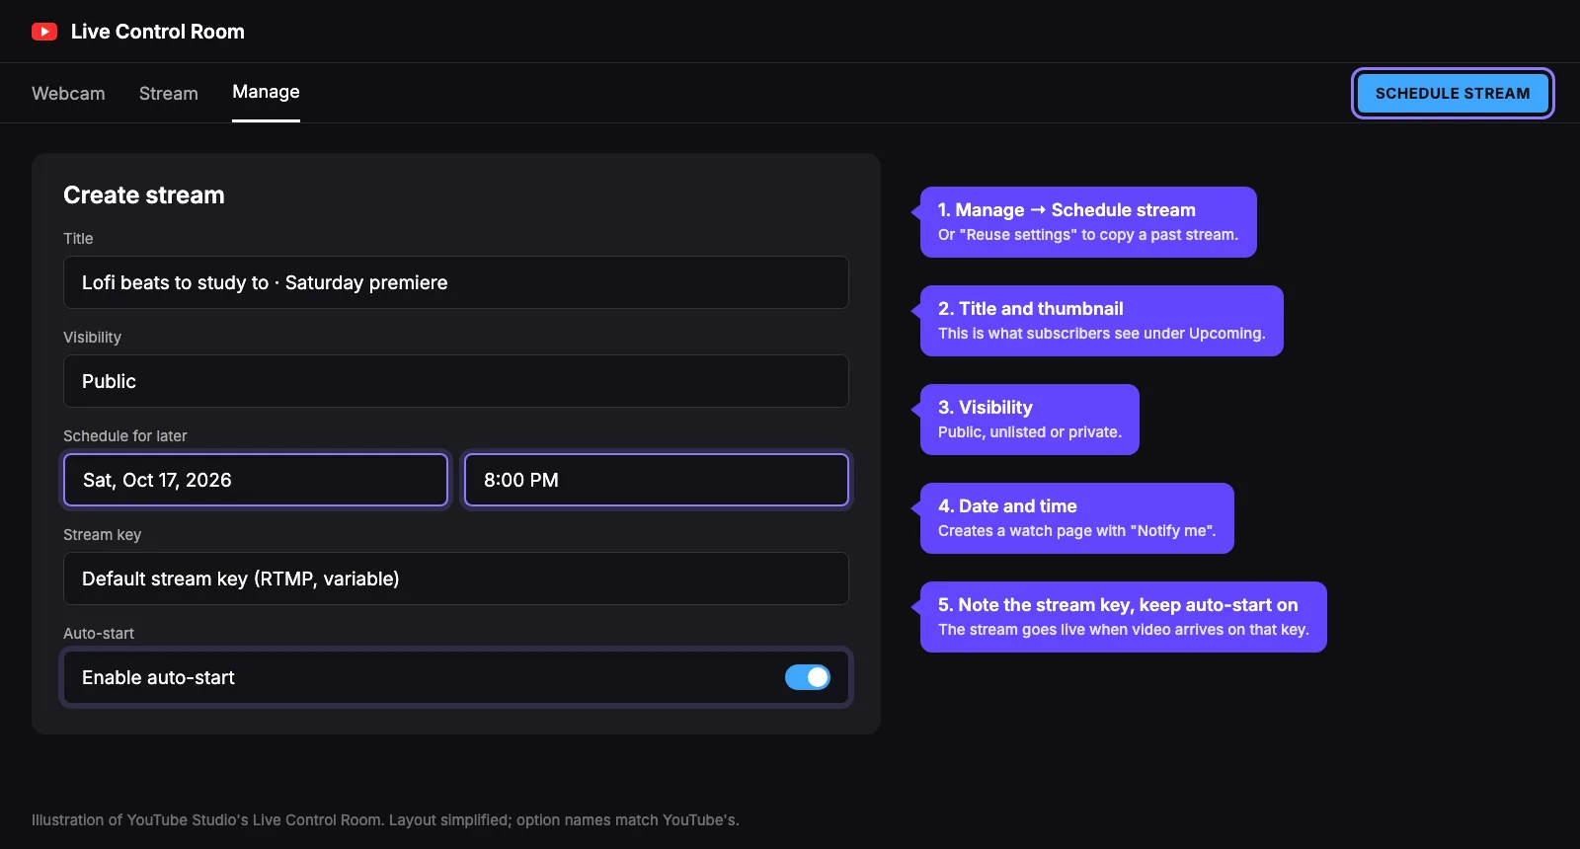Click the Manage → Schedule stream tip
This screenshot has width=1580, height=849.
[x=1088, y=222]
